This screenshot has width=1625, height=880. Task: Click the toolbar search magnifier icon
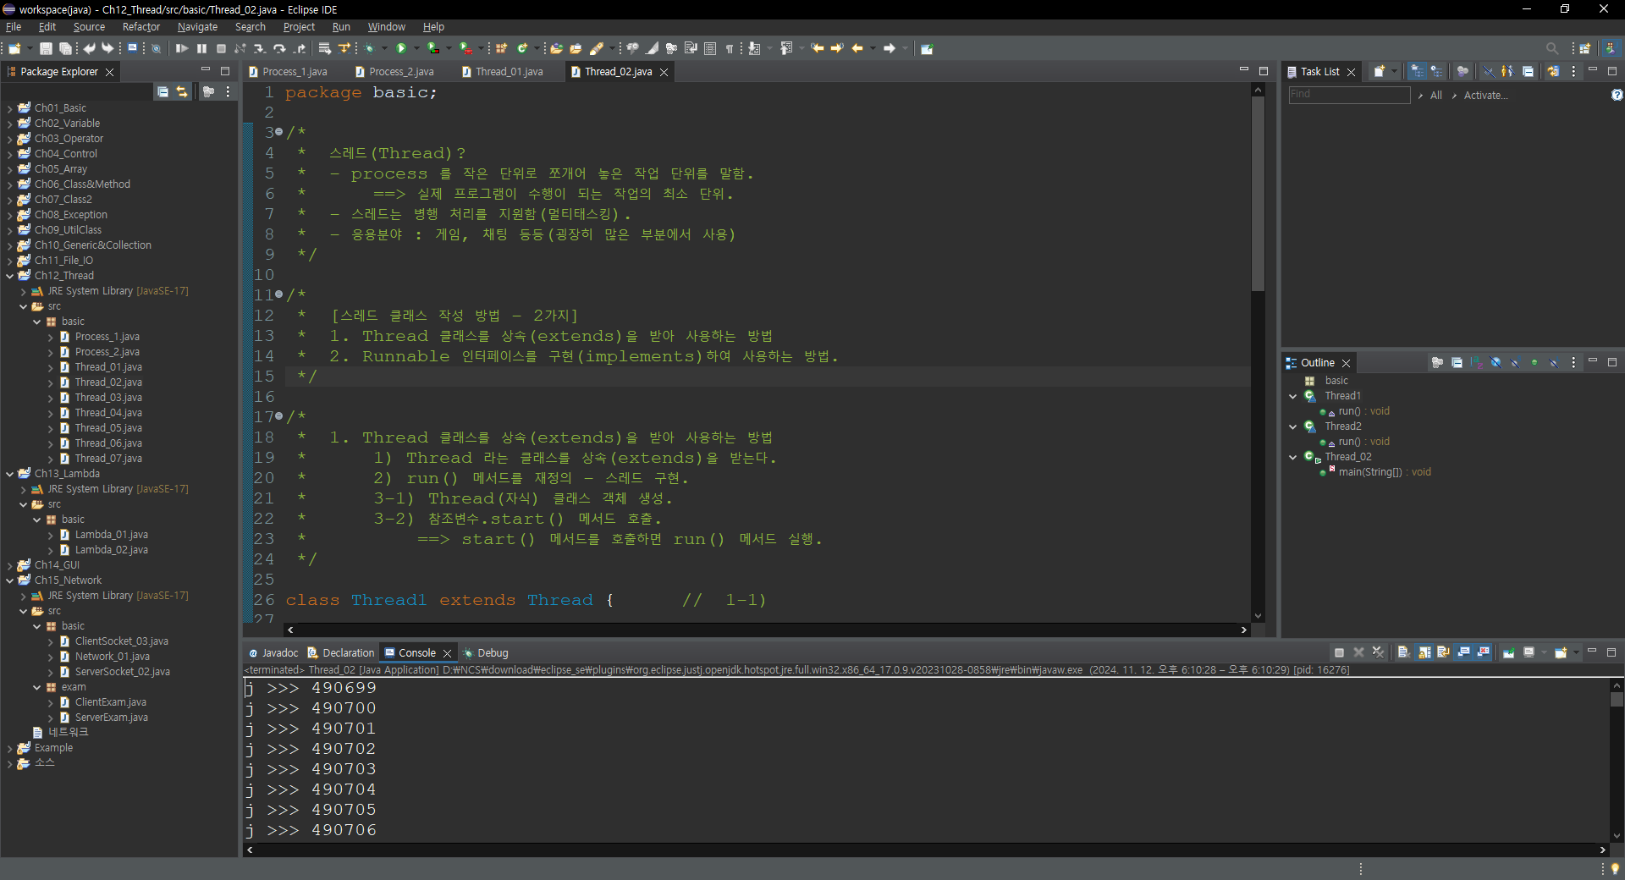[x=1551, y=49]
